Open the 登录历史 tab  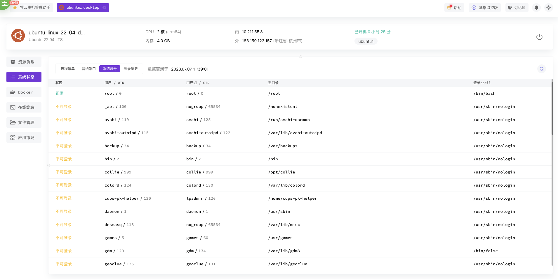(131, 69)
